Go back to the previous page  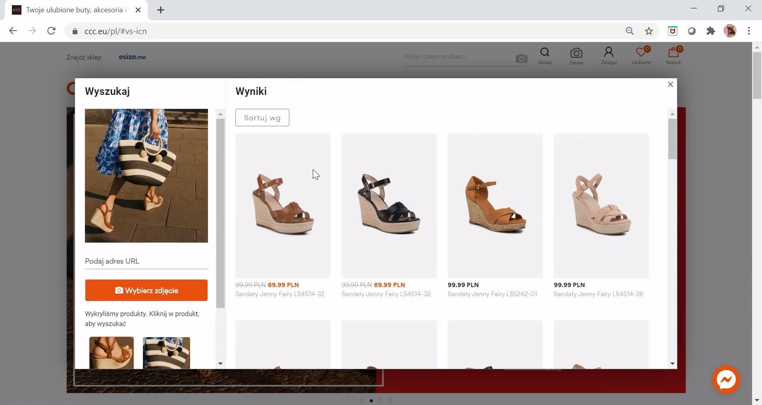coord(13,31)
